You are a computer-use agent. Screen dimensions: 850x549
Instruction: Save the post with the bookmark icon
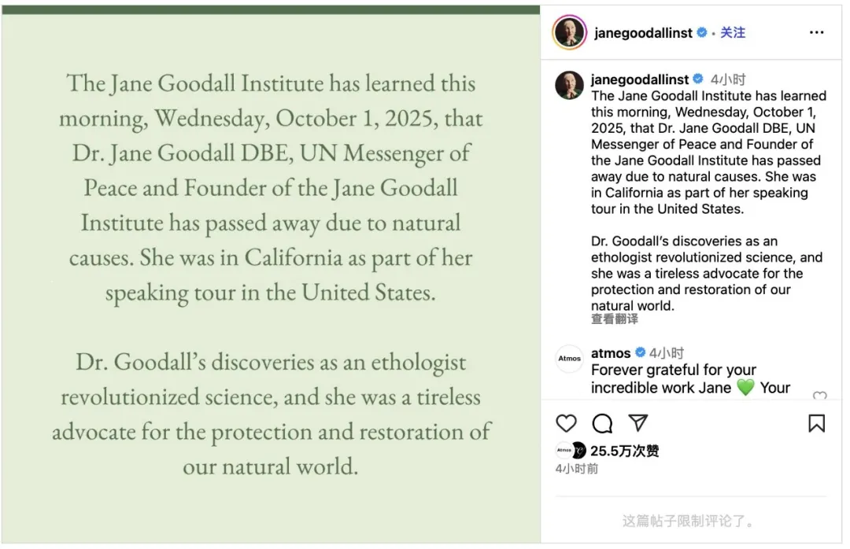(x=817, y=423)
